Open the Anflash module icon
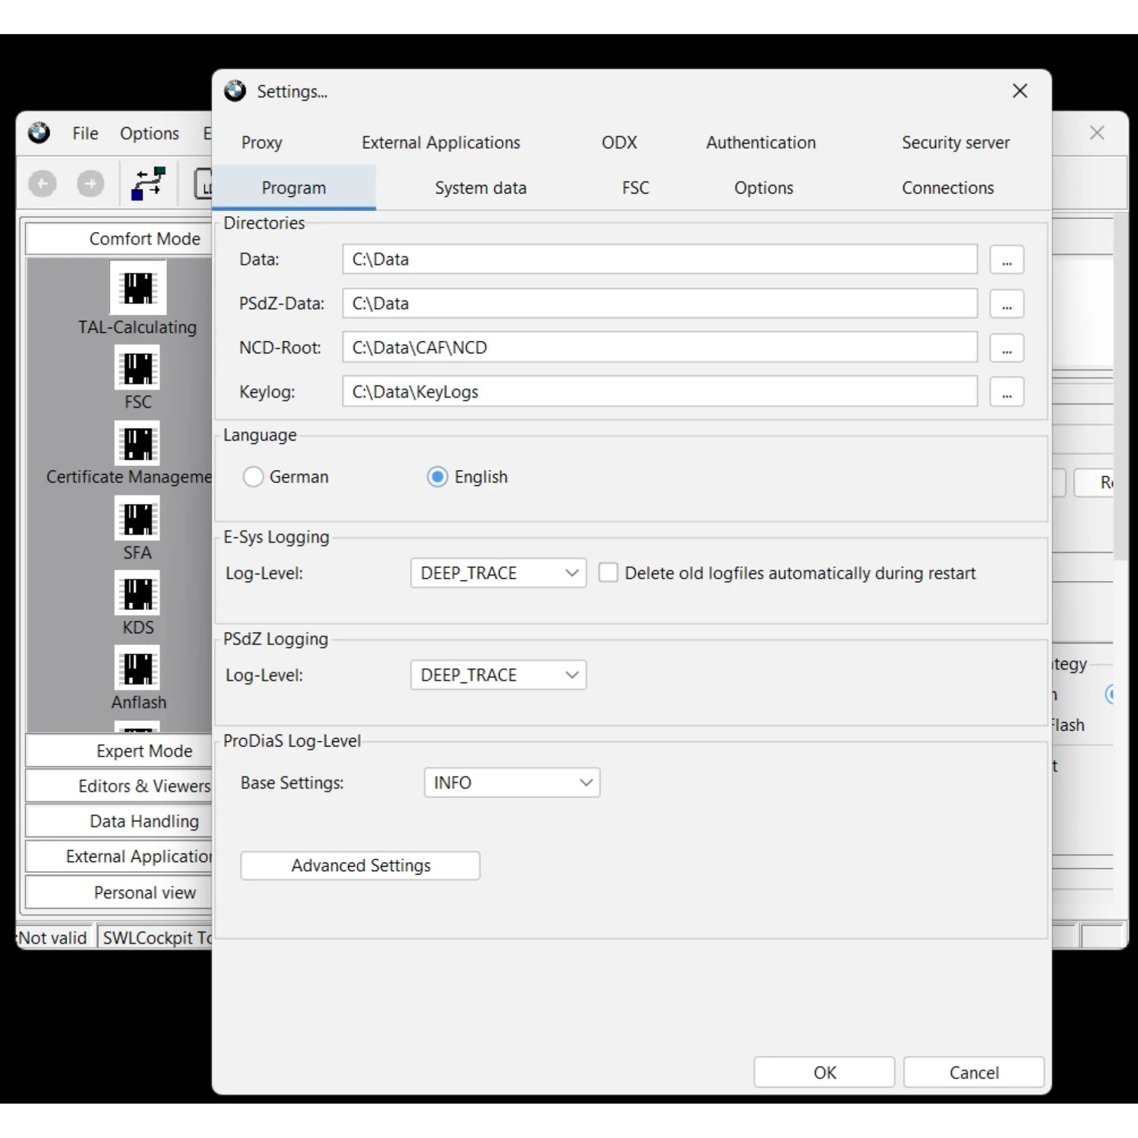1138x1138 pixels. (137, 667)
